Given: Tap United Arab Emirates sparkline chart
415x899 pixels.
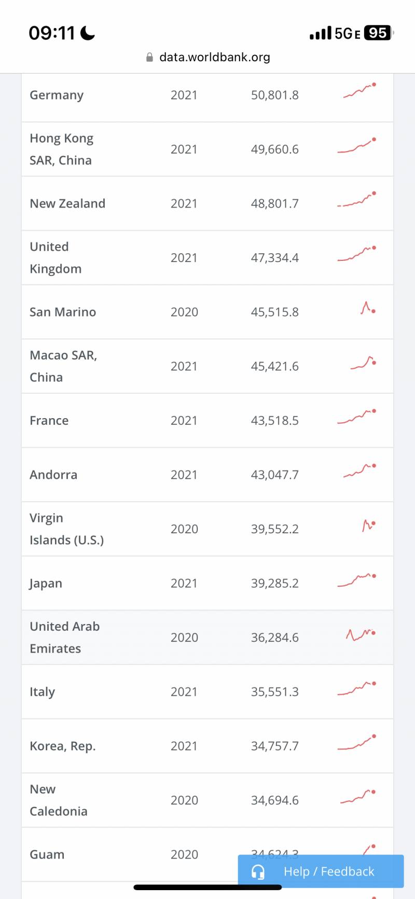Looking at the screenshot, I should tap(361, 634).
